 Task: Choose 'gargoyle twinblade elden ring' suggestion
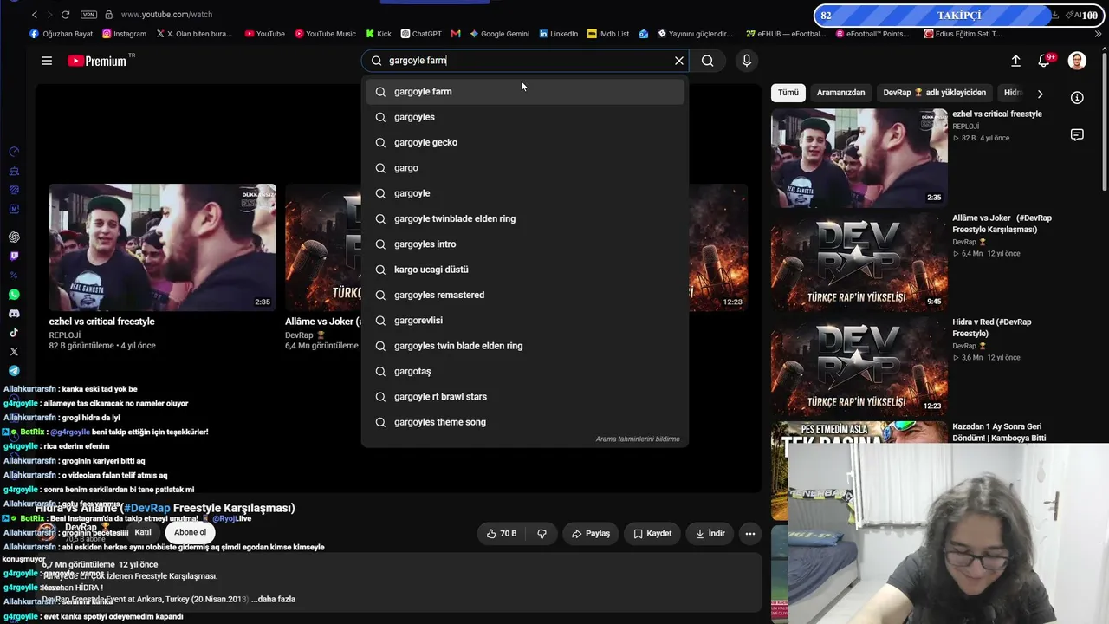pos(525,218)
